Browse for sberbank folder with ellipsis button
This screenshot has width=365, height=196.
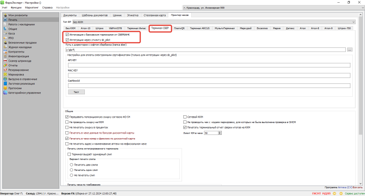click(350, 49)
